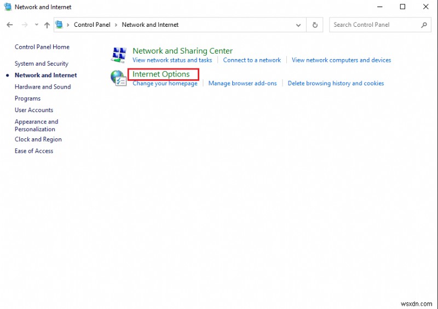Open System and Security category
Screen dimensions: 438x309
pyautogui.click(x=42, y=63)
